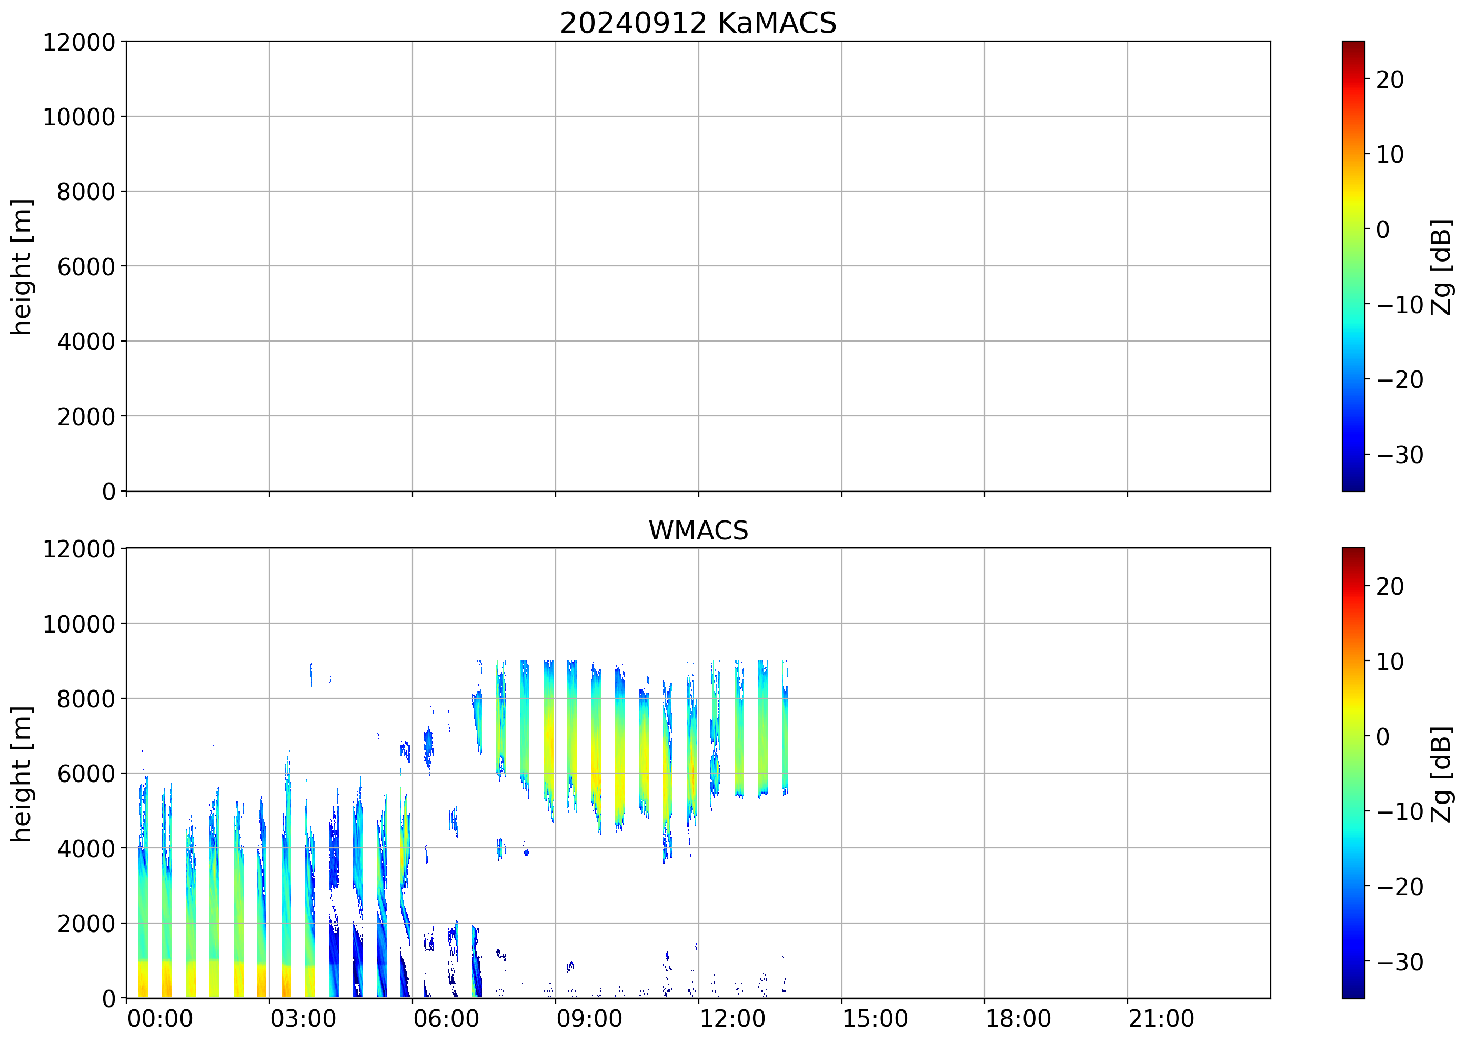Image resolution: width=1466 pixels, height=1042 pixels.
Task: Click the 03:00 x-axis tick label
Action: pos(303,1019)
